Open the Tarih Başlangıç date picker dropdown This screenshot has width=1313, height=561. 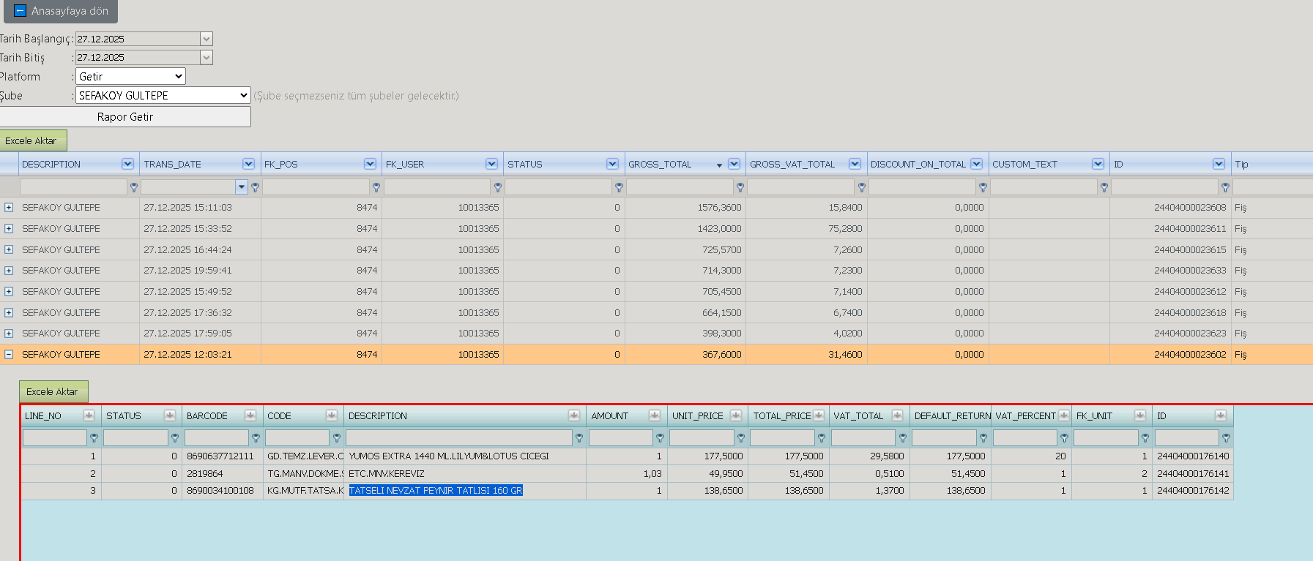(207, 39)
